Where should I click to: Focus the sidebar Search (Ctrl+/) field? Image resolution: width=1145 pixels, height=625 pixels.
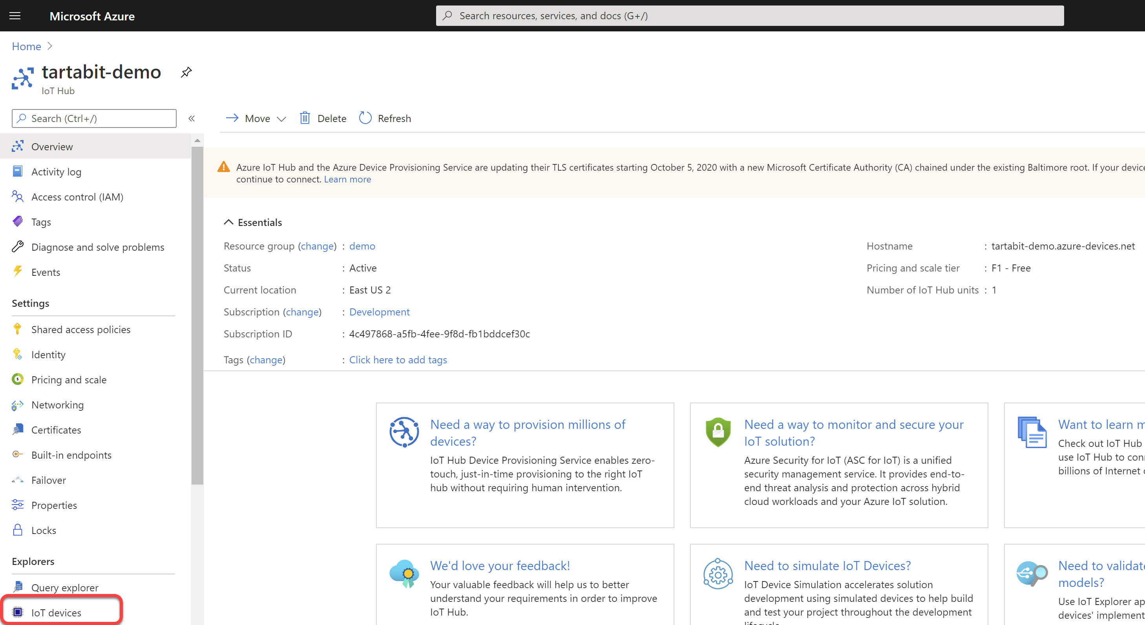pos(94,118)
